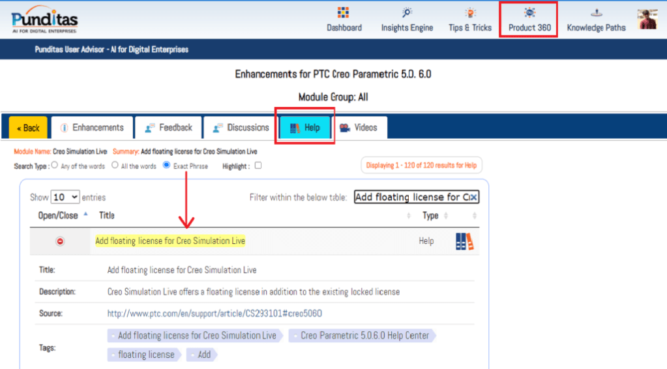667x369 pixels.
Task: Select the 'Exact Phrase' search type
Action: [x=167, y=166]
